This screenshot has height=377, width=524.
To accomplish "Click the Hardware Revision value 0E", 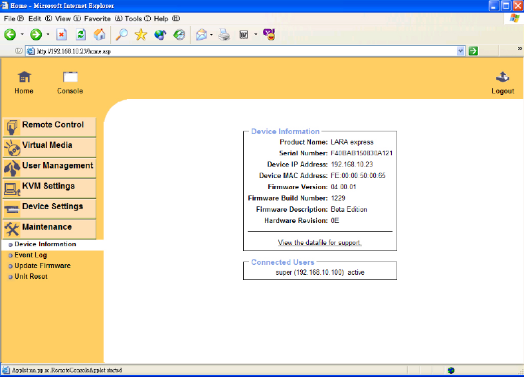I will 335,221.
